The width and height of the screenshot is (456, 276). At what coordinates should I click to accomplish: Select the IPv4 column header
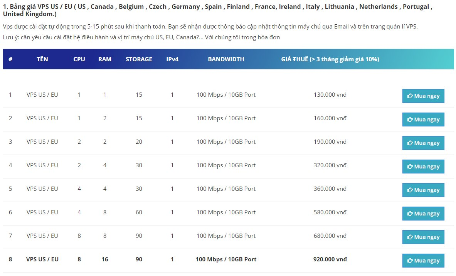tap(172, 59)
